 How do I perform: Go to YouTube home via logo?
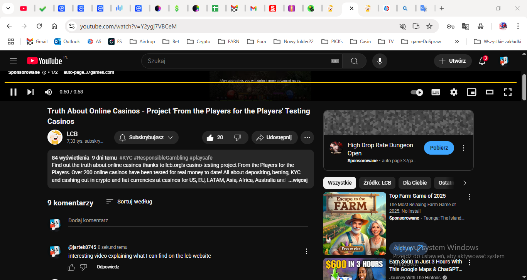tap(44, 61)
